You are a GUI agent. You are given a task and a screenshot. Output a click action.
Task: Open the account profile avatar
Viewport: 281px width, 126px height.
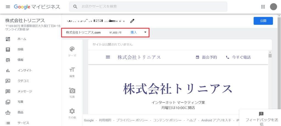pyautogui.click(x=274, y=7)
